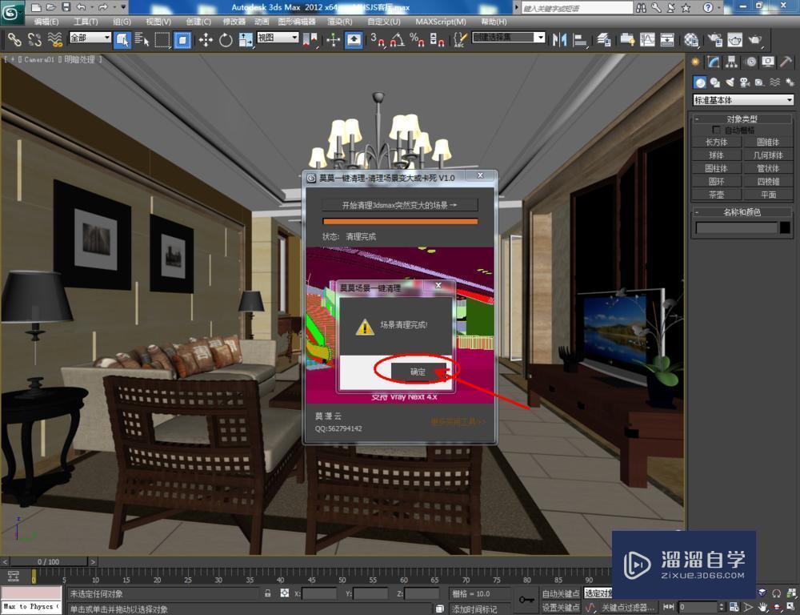Image resolution: width=800 pixels, height=615 pixels.
Task: Open the 帮助(H) menu
Action: (494, 22)
